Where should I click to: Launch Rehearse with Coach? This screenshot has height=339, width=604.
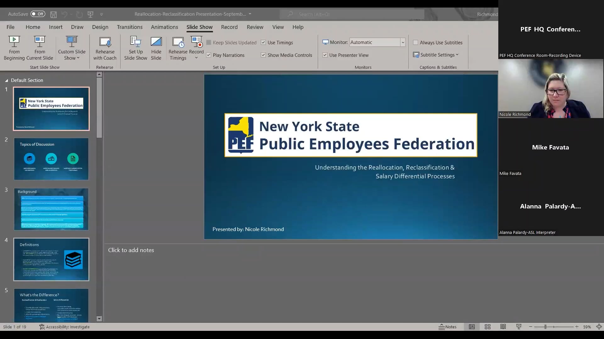pos(105,48)
